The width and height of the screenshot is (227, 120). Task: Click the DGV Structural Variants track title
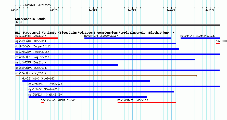95,33
